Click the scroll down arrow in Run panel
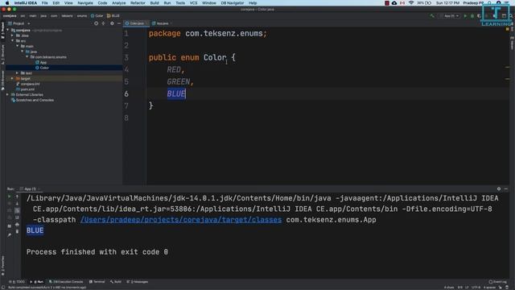 17,204
